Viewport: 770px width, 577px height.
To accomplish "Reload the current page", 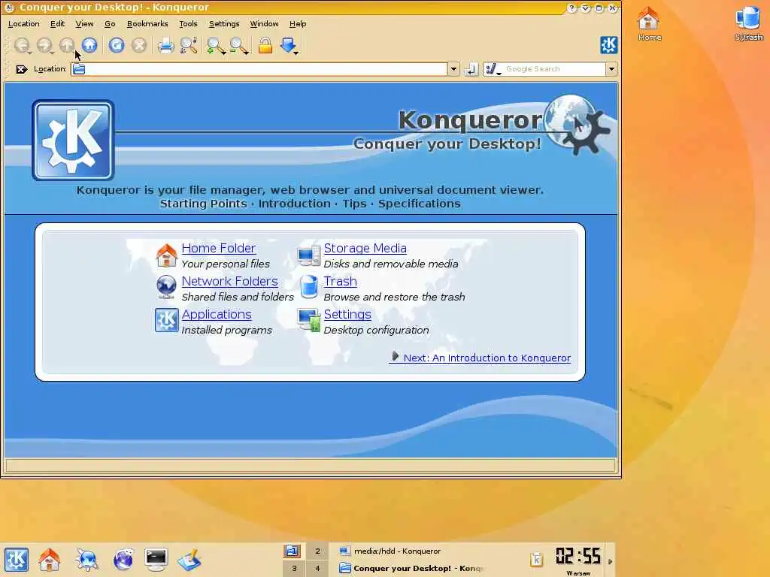I will (x=117, y=46).
